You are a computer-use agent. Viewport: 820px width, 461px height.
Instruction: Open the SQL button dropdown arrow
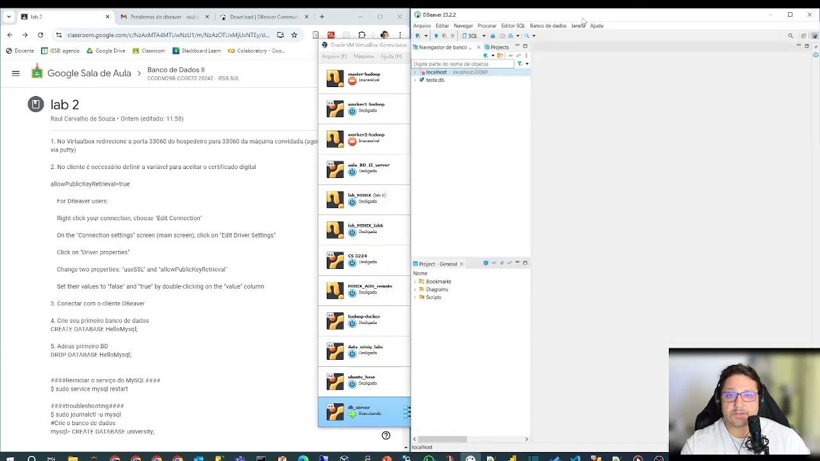484,36
